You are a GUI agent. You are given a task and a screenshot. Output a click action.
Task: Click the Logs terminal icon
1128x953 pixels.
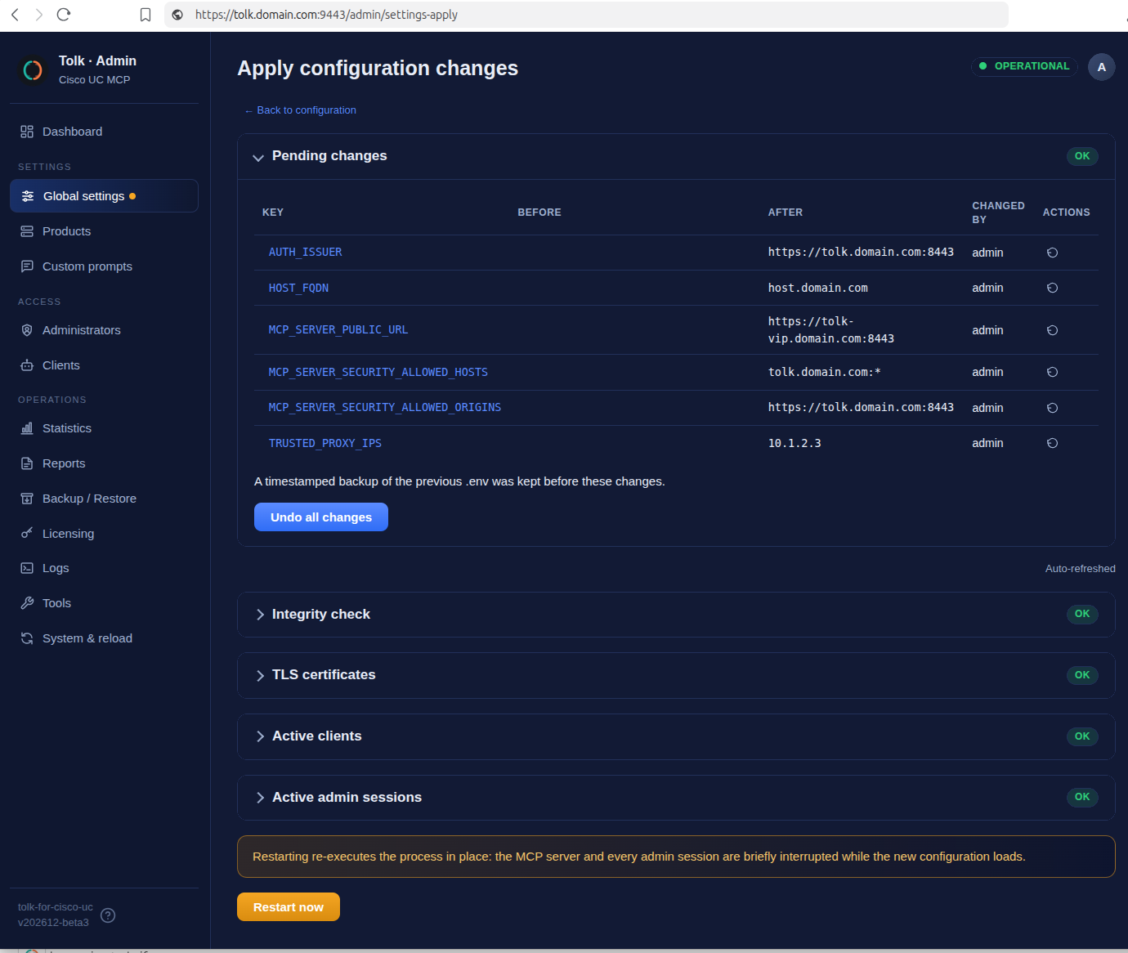(x=27, y=568)
